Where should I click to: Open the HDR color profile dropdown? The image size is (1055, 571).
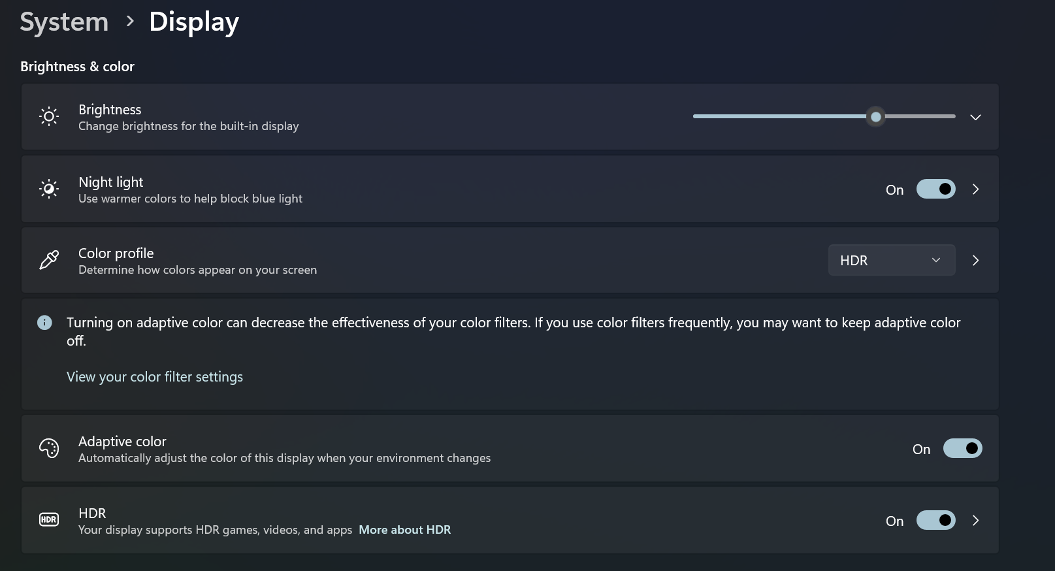point(892,260)
